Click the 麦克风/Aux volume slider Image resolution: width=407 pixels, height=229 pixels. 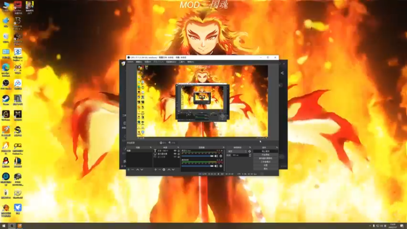[x=197, y=156]
